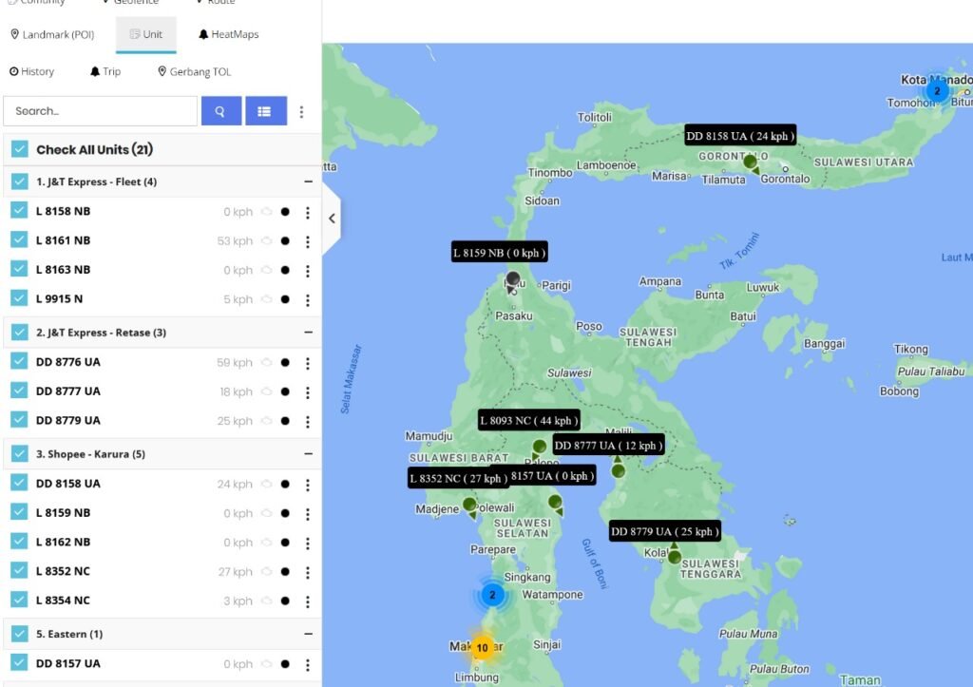Open the options menu for L 8354 NC
Screen dimensions: 973x687
308,602
